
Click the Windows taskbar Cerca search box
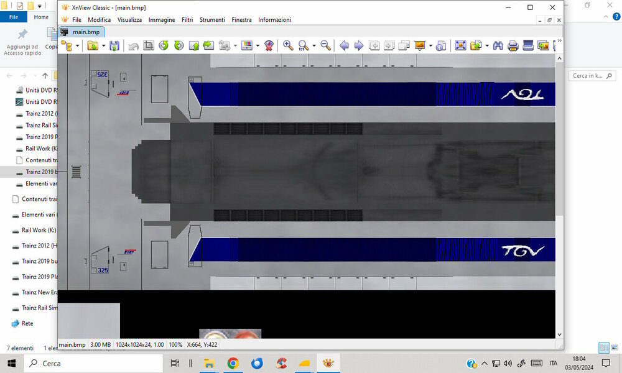(x=93, y=363)
